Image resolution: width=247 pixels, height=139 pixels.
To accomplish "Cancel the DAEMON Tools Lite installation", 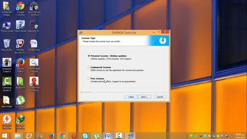I will pos(160,97).
